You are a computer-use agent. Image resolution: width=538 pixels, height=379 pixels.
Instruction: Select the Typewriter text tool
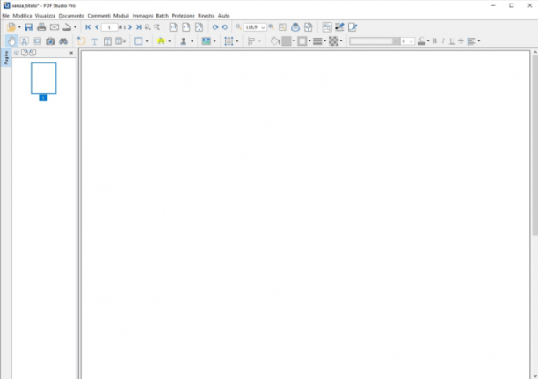94,41
